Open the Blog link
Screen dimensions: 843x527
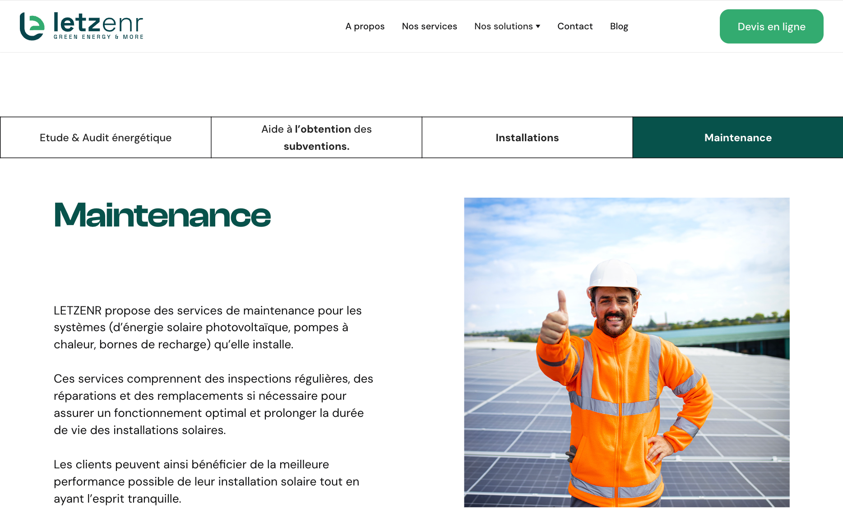click(619, 26)
